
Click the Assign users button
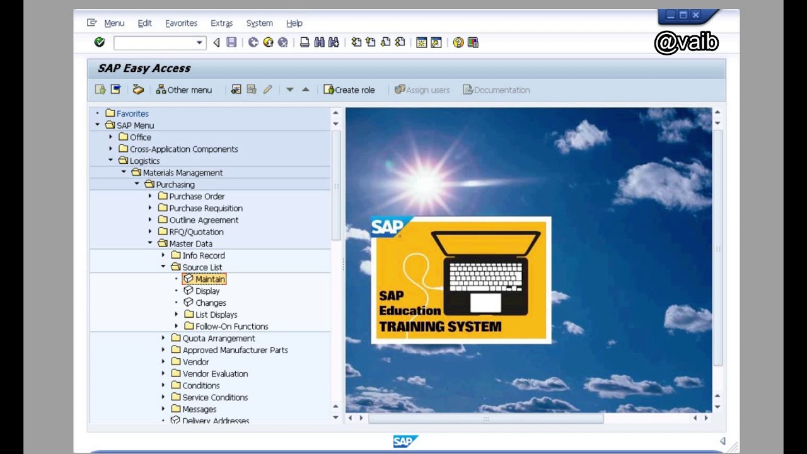coord(422,90)
